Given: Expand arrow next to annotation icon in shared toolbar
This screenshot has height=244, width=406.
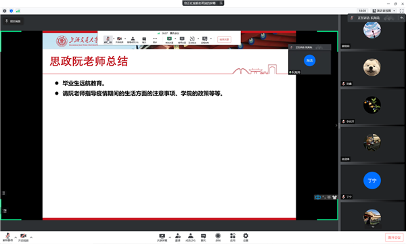Looking at the screenshot, I should pyautogui.click(x=198, y=39).
